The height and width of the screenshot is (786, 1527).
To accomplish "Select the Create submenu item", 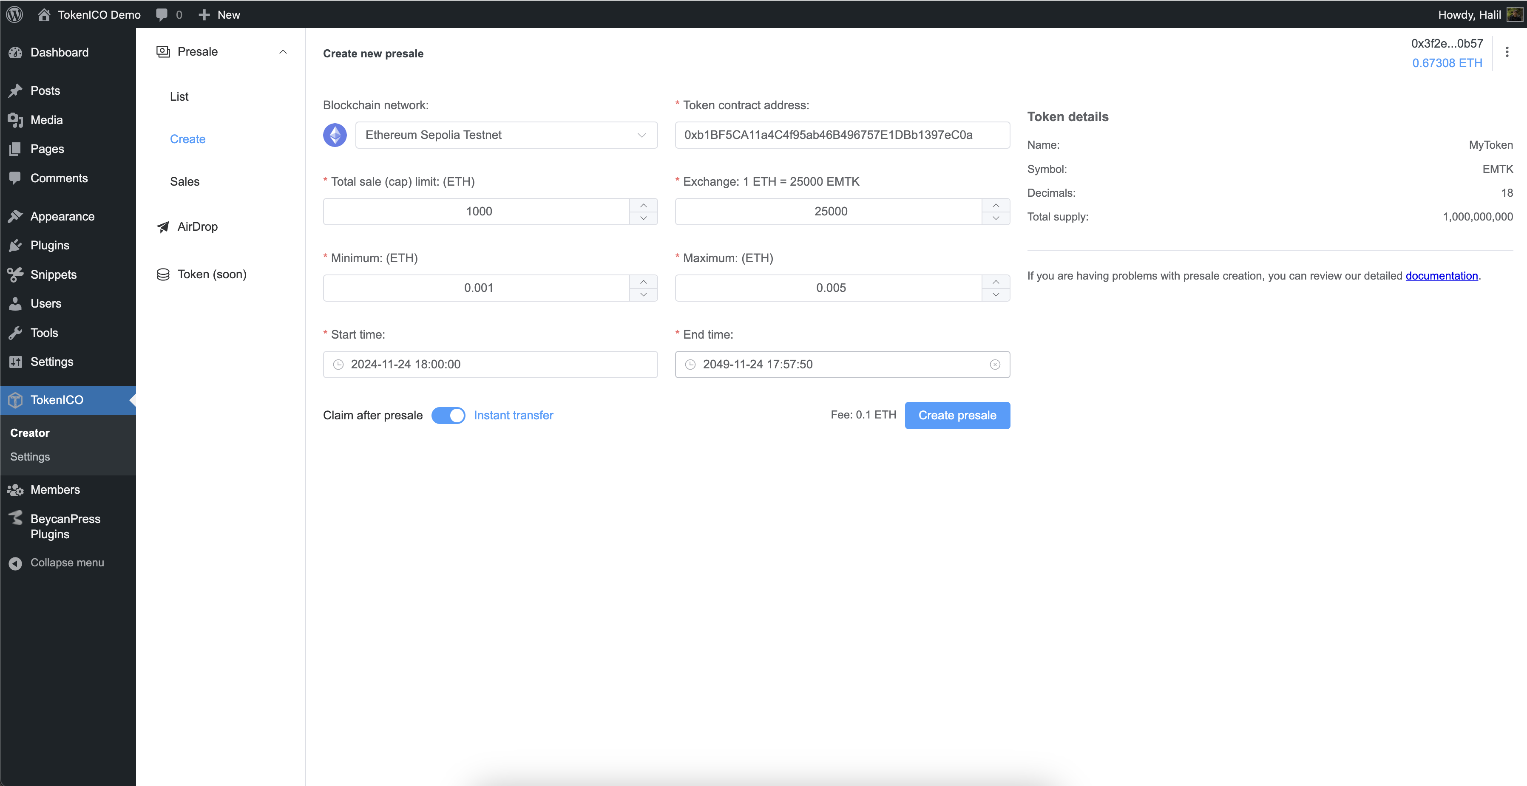I will (x=188, y=139).
